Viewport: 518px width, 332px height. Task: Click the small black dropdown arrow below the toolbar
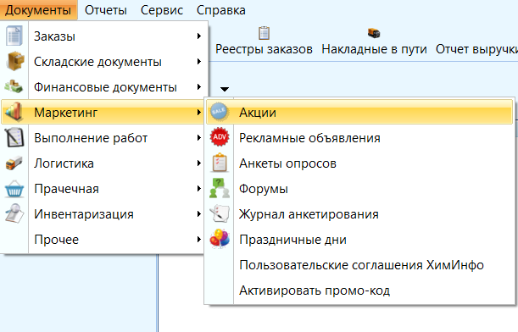(x=225, y=89)
